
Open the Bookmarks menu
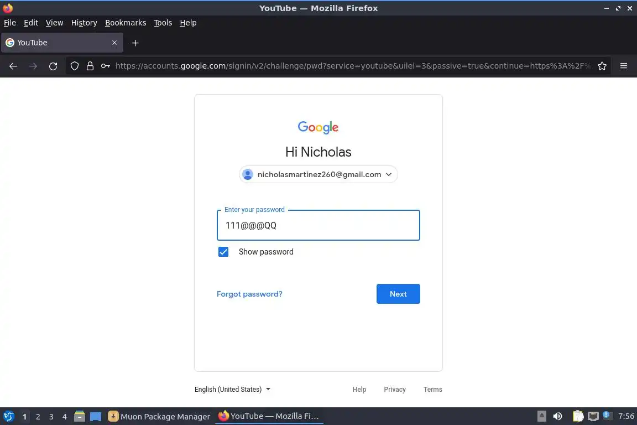click(126, 23)
